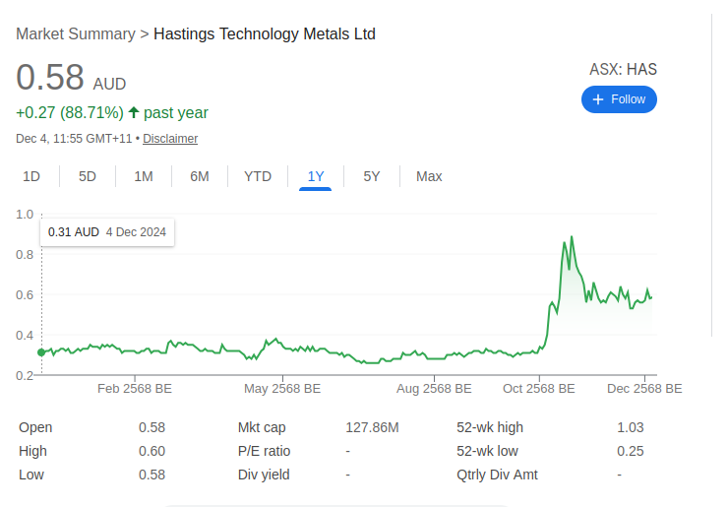Click the Hastings Technology Metals Ltd title
The image size is (728, 507).
point(265,34)
